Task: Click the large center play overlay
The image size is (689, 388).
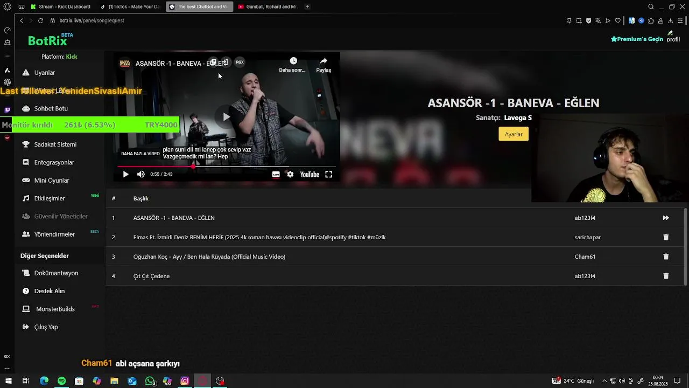Action: point(226,117)
